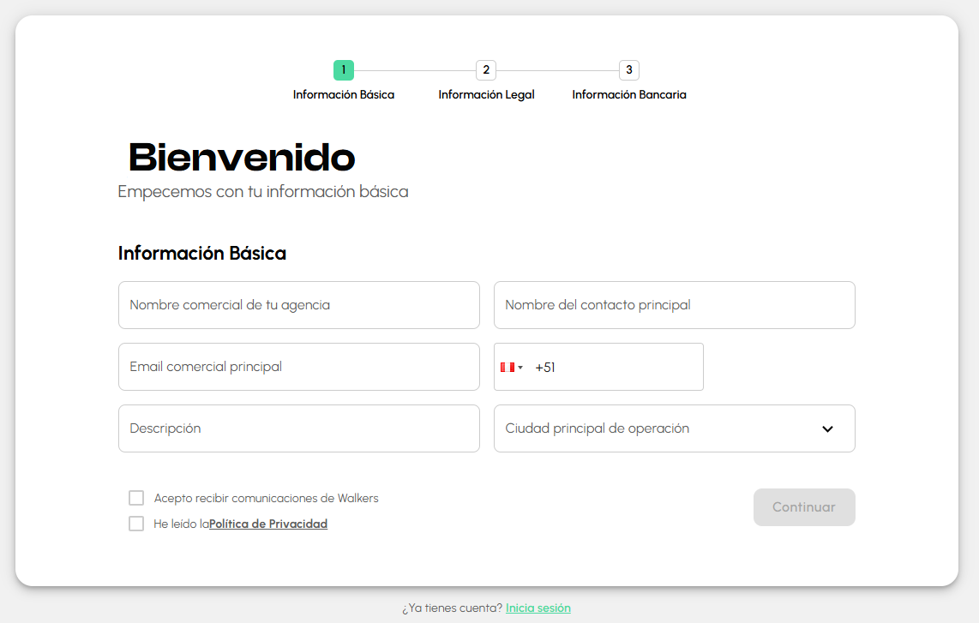Check Acepto recibir comunicaciones de Walkers
Screen dimensions: 979x623
click(136, 498)
